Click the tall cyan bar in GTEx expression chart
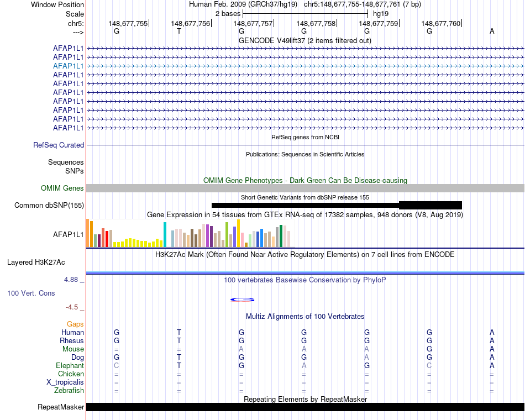 click(165, 235)
